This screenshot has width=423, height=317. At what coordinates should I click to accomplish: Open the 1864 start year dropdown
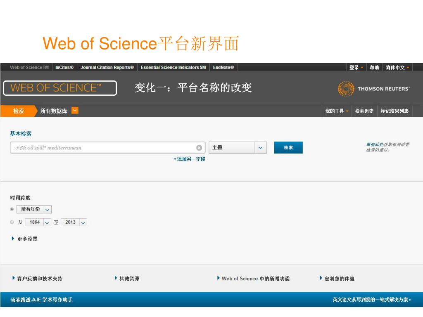(38, 222)
